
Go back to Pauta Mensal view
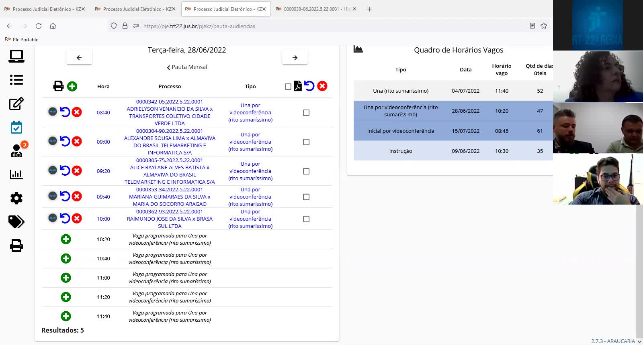click(187, 67)
